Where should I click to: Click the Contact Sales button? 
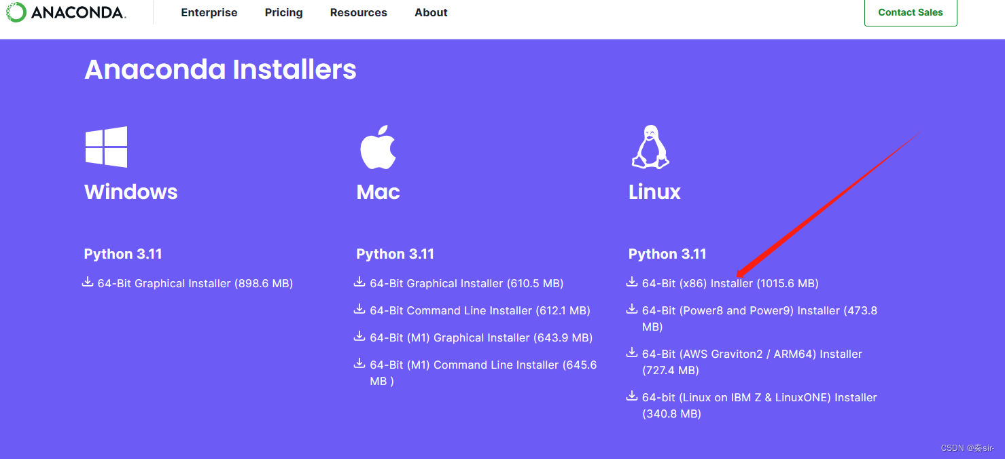click(911, 12)
